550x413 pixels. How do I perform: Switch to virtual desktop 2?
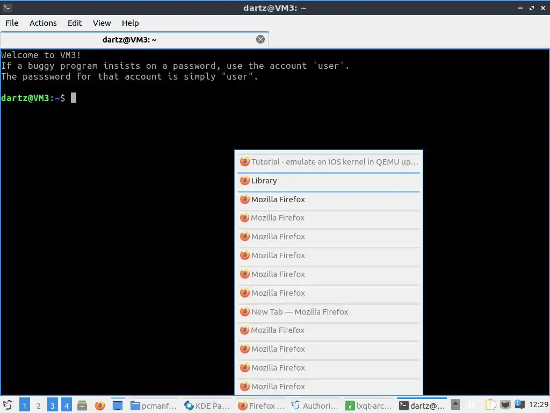39,405
